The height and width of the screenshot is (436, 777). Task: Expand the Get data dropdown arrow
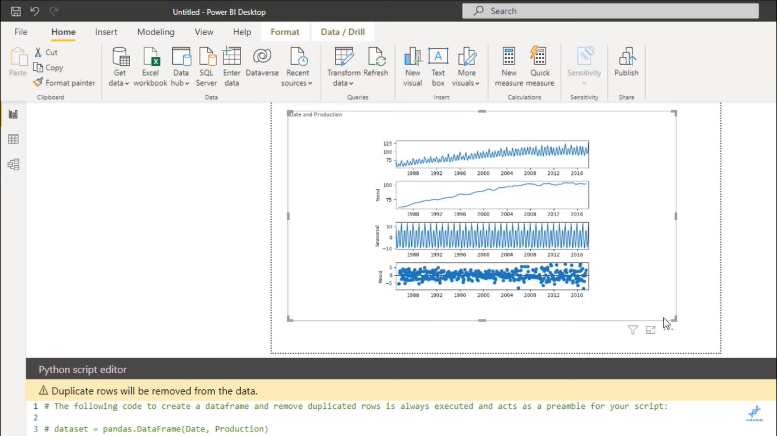(127, 83)
